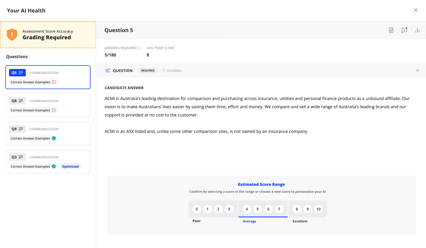Close the Your AI Health dialog

[x=416, y=10]
